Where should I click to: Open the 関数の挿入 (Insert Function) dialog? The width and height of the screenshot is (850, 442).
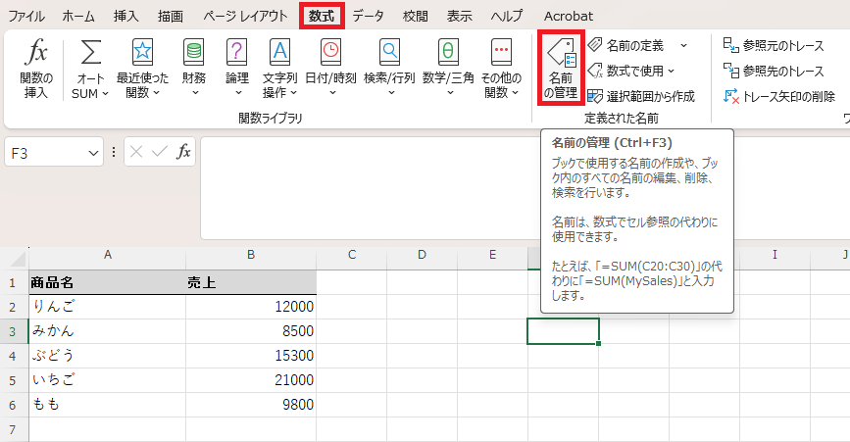pyautogui.click(x=36, y=69)
